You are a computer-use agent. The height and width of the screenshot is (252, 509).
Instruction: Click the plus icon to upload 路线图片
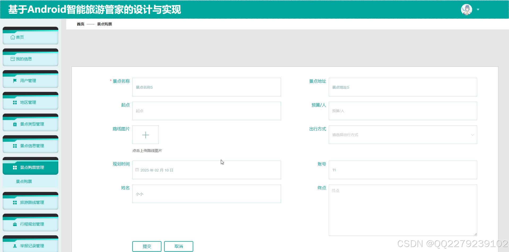pos(146,135)
